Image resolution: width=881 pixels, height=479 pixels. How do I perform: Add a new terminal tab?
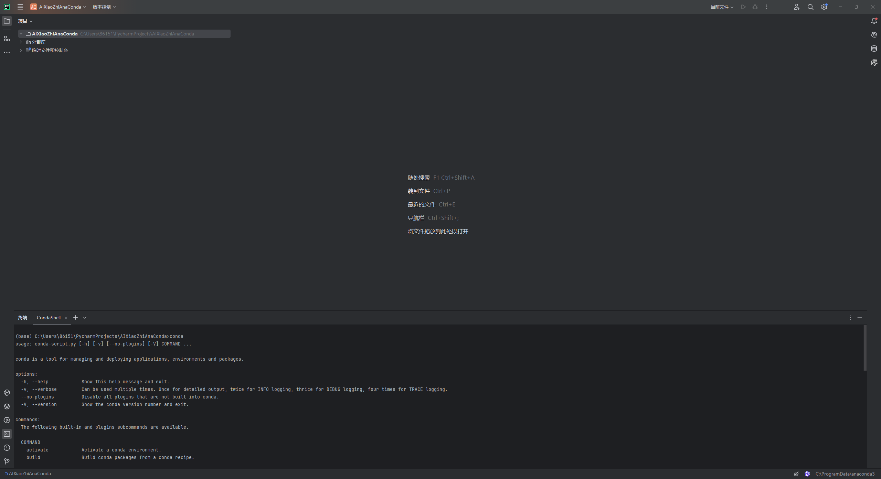click(75, 318)
